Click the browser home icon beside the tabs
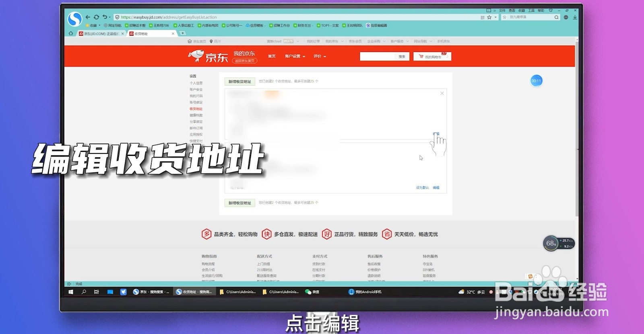 point(71,33)
